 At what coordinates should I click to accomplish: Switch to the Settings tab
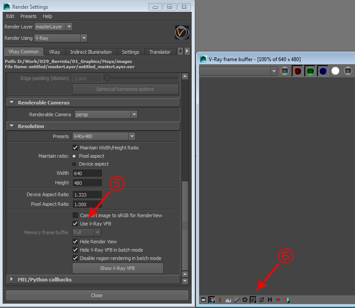tap(131, 52)
